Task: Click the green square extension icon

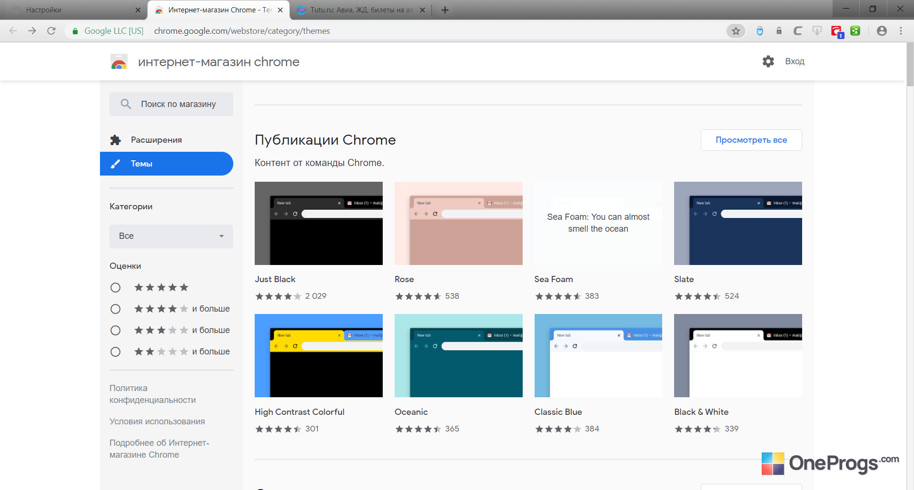Action: click(x=855, y=31)
